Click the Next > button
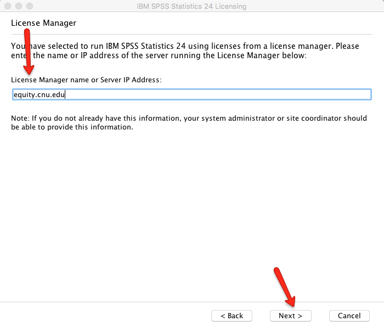The height and width of the screenshot is (327, 384). pos(290,315)
